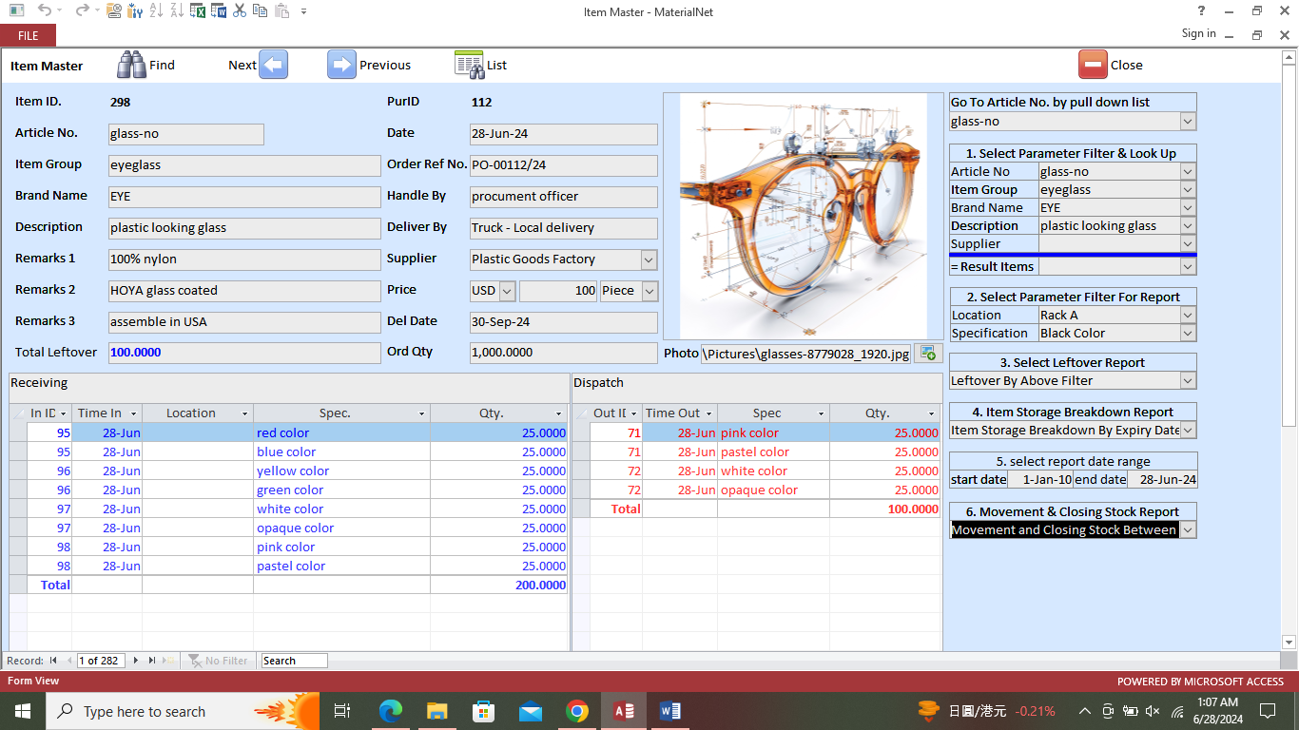The height and width of the screenshot is (730, 1299).
Task: Expand Article No filter dropdown
Action: point(1188,172)
